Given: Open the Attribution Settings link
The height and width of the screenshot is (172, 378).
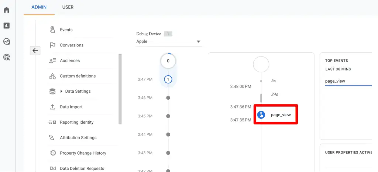Looking at the screenshot, I should point(78,138).
